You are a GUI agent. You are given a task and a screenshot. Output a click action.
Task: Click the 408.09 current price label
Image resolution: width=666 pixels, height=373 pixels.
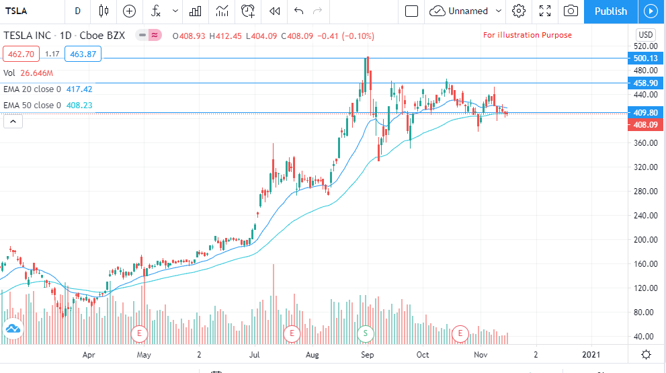[645, 124]
